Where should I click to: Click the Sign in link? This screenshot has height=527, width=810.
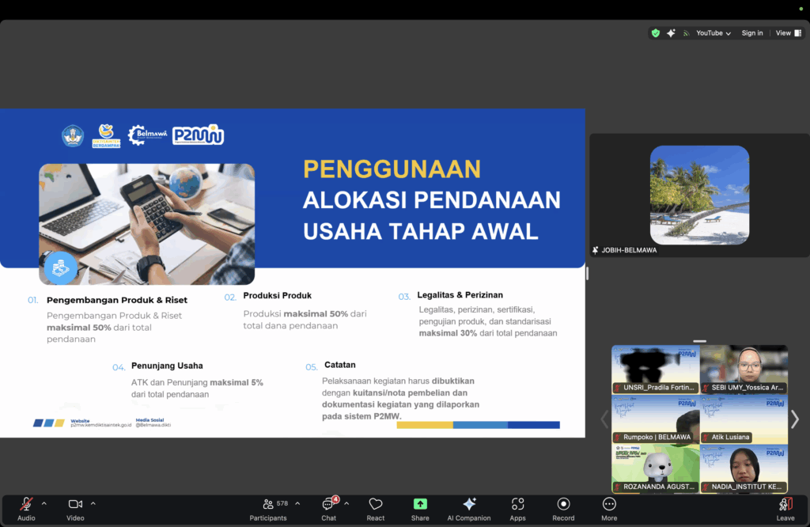(x=752, y=33)
